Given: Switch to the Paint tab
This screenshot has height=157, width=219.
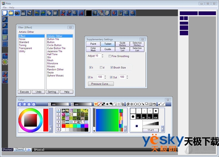Looking at the screenshot, I should click(93, 44).
